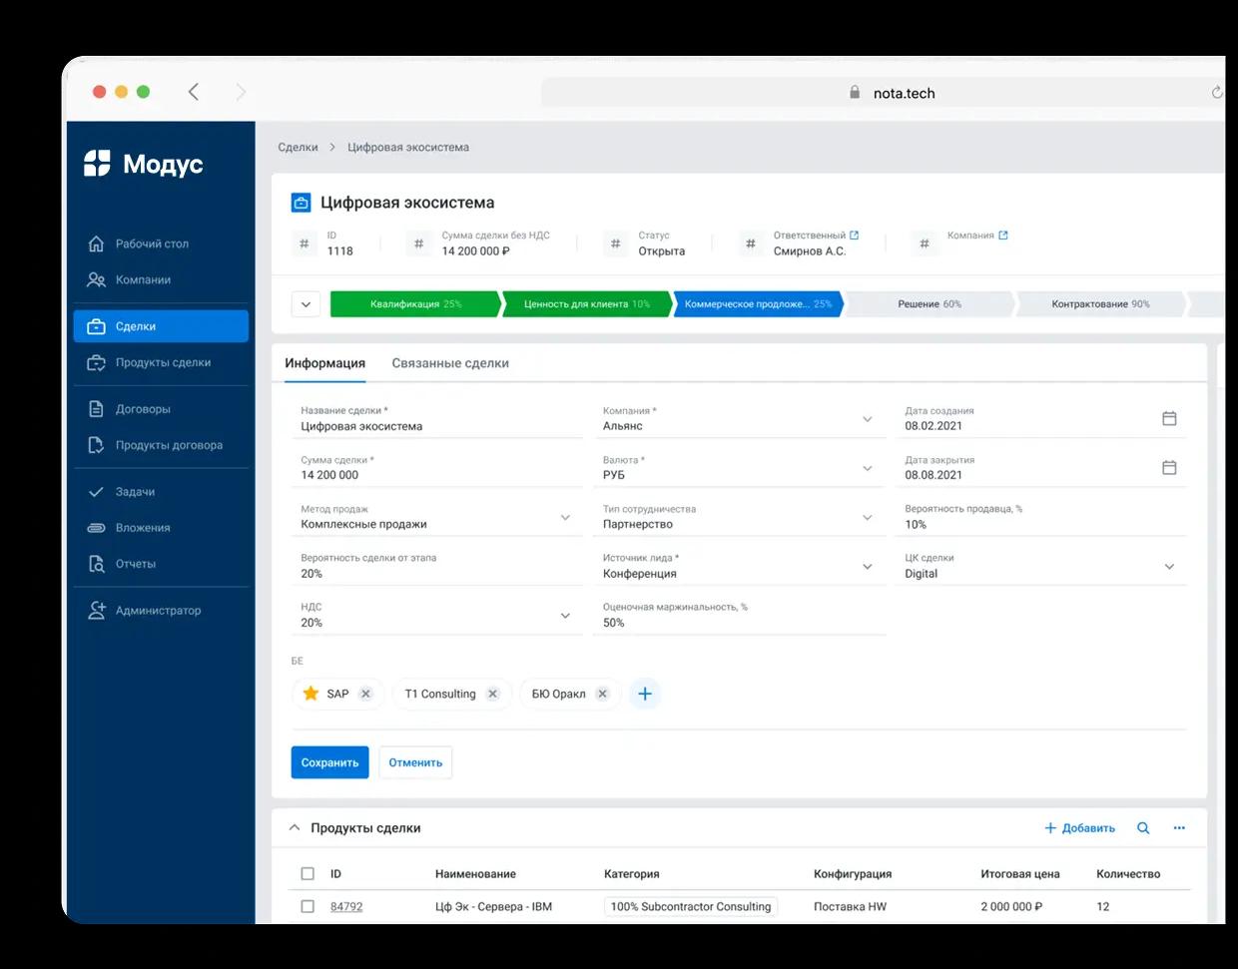This screenshot has width=1238, height=969.
Task: Click the Администратор user icon
Action: [96, 610]
